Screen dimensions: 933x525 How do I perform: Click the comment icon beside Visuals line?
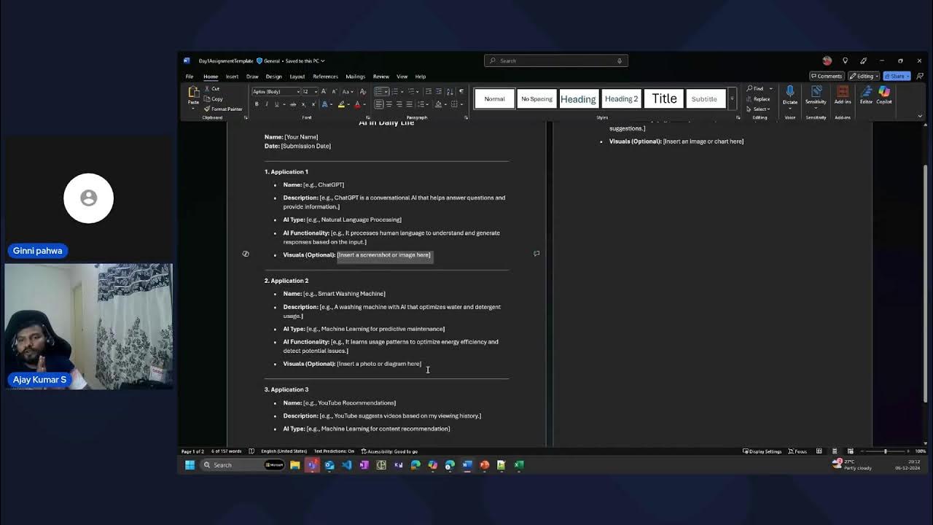pyautogui.click(x=536, y=254)
